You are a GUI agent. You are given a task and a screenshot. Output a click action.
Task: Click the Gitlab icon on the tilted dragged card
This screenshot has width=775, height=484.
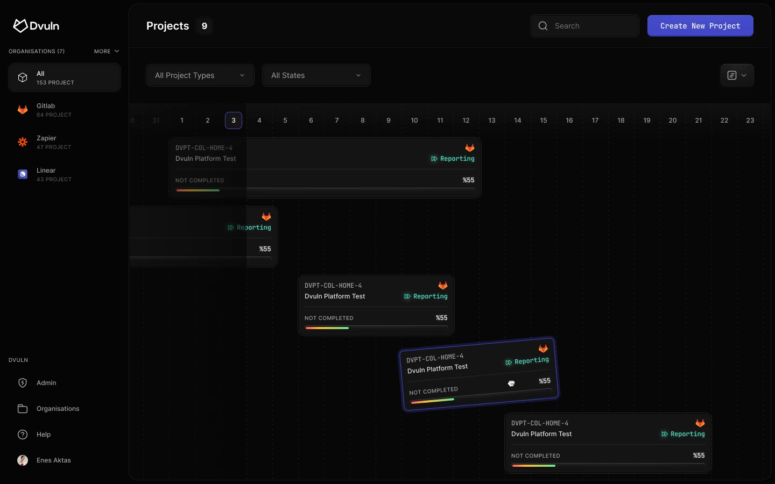tap(543, 348)
